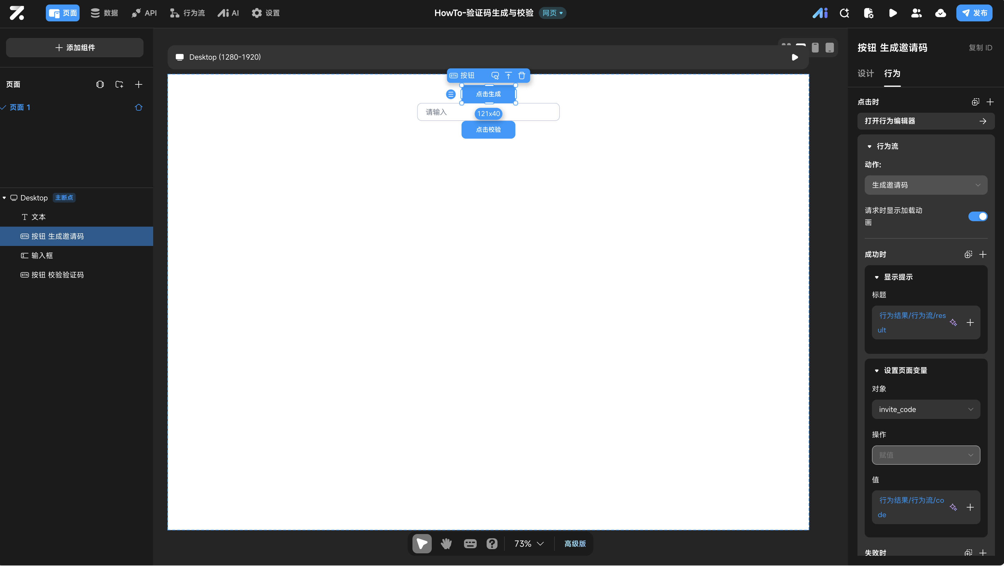Collapse the Desktop tree node
This screenshot has width=1004, height=566.
4,198
